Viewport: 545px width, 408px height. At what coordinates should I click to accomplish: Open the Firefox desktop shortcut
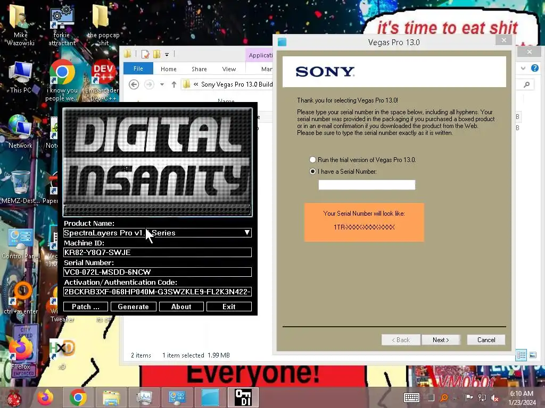21,352
